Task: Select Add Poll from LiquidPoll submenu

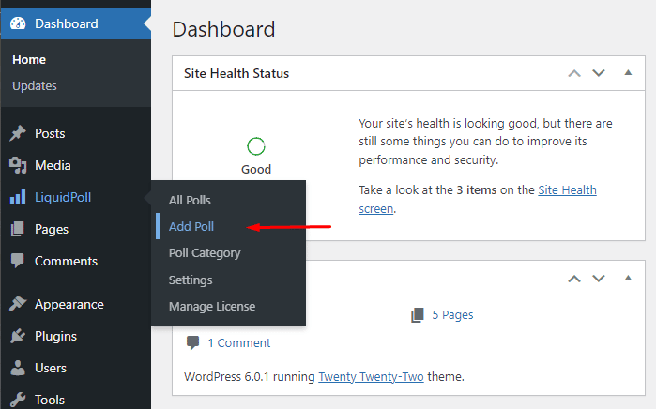Action: pyautogui.click(x=191, y=226)
